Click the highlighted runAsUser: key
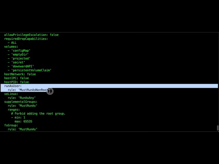Image resolution: width=219 pixels, height=164 pixels. tap(13, 86)
